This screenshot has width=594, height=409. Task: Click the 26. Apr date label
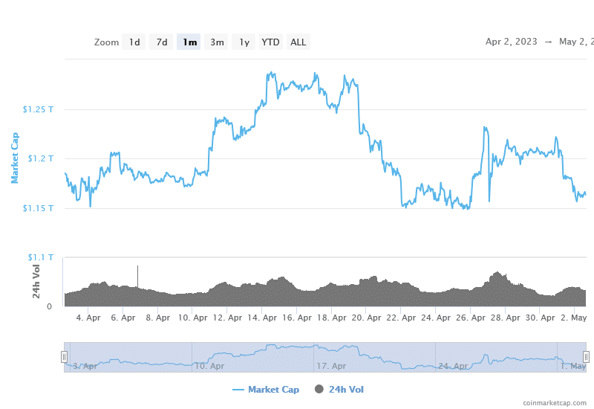click(x=471, y=318)
